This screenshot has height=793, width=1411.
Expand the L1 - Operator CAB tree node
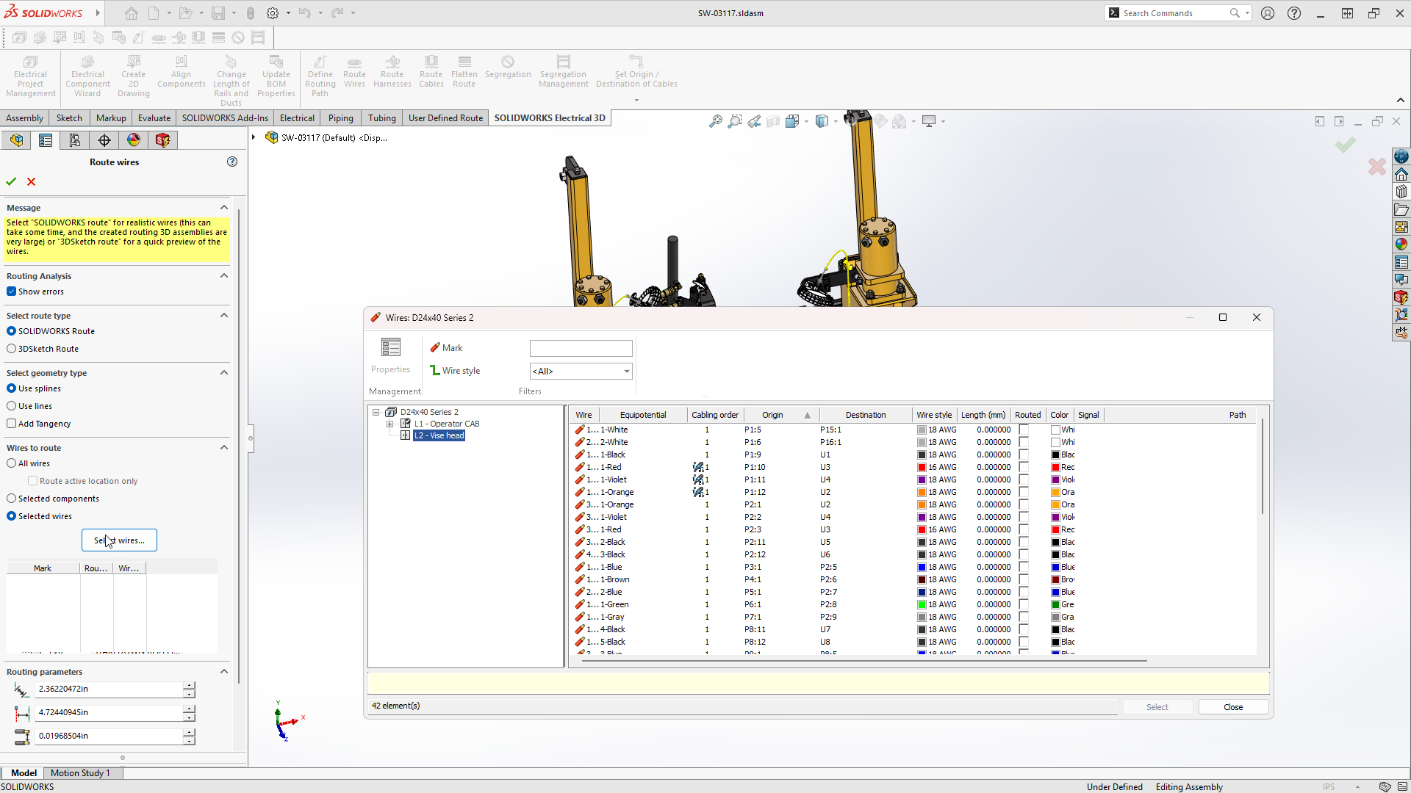tap(390, 424)
